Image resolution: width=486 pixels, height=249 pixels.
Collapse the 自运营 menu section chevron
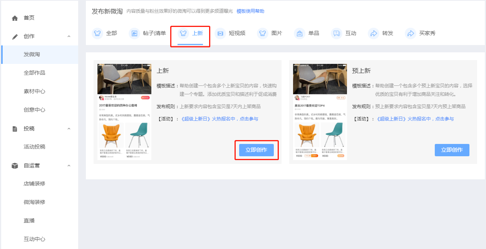[69, 165]
